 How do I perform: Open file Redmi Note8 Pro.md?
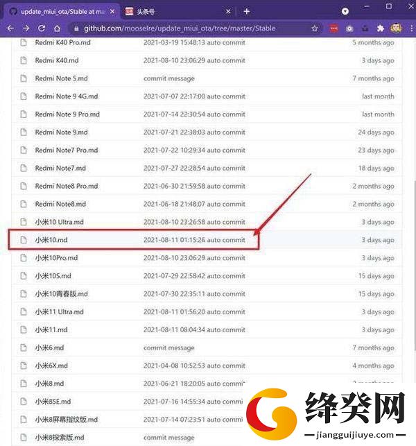(67, 186)
